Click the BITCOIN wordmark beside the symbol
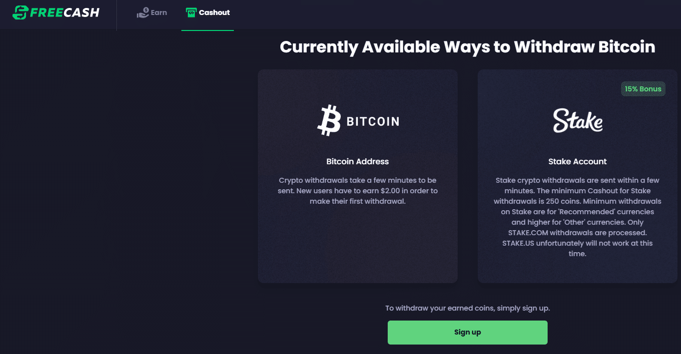Viewport: 681px width, 354px height. 373,121
